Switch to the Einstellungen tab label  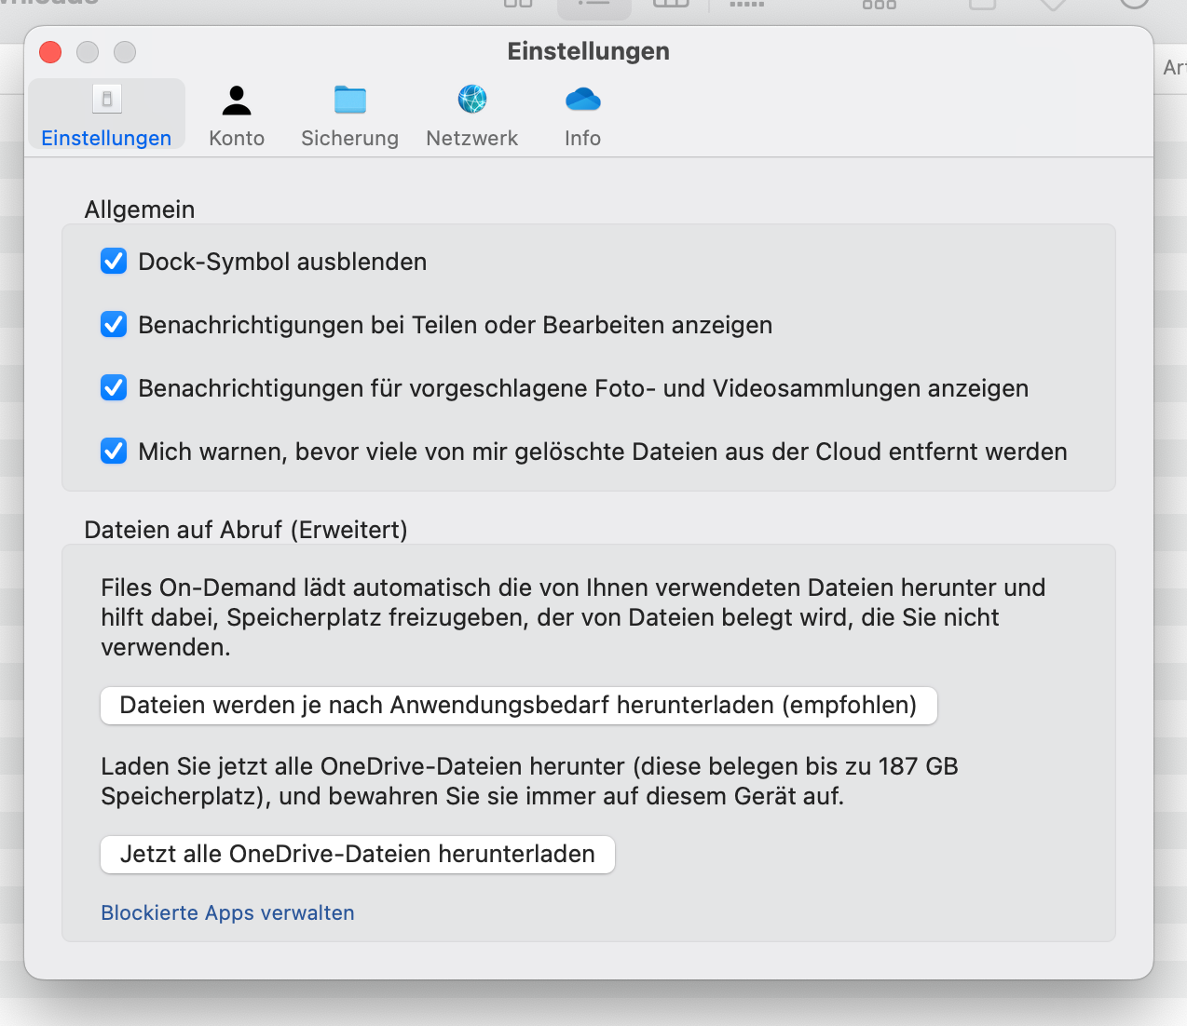(x=106, y=138)
